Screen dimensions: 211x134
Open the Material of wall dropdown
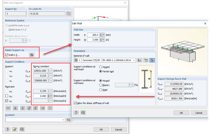point(134,60)
